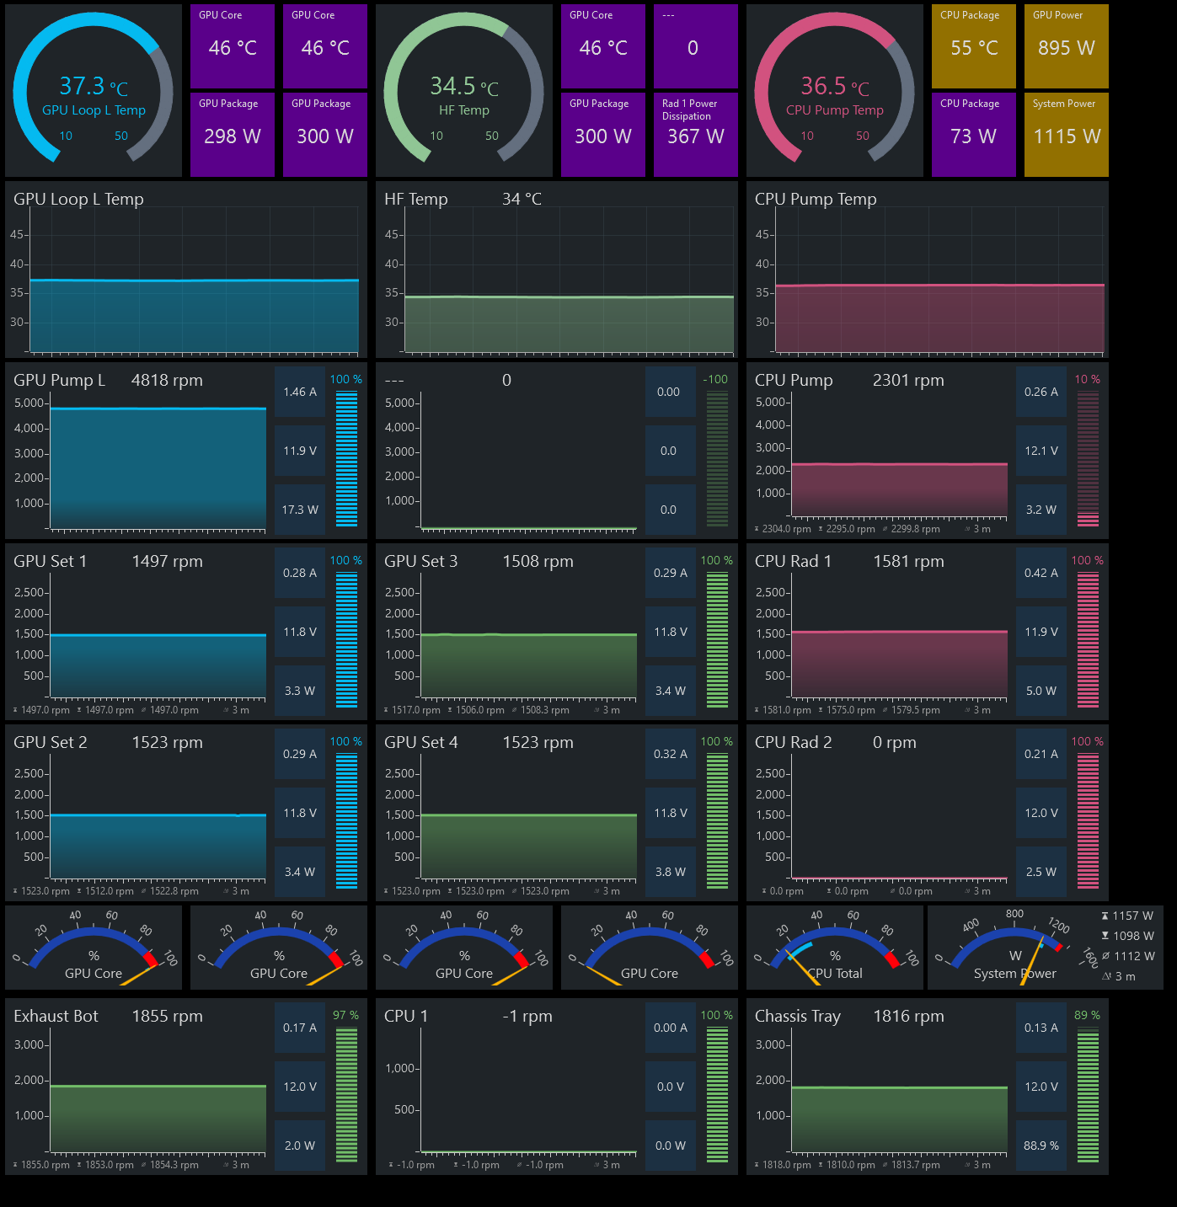
Task: Click the CPU Pump Temp circular gauge
Action: pos(835,91)
